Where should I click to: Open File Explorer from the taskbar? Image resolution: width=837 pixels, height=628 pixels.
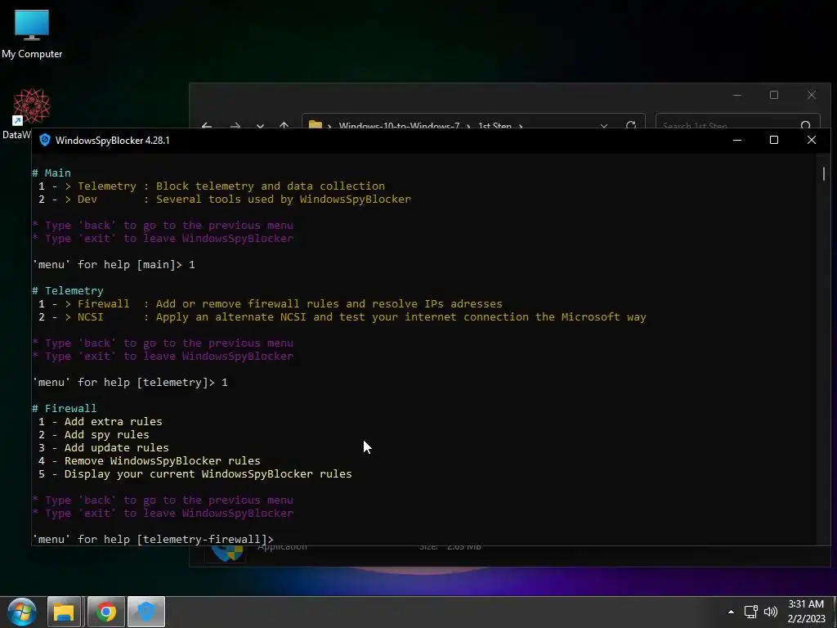pos(64,612)
